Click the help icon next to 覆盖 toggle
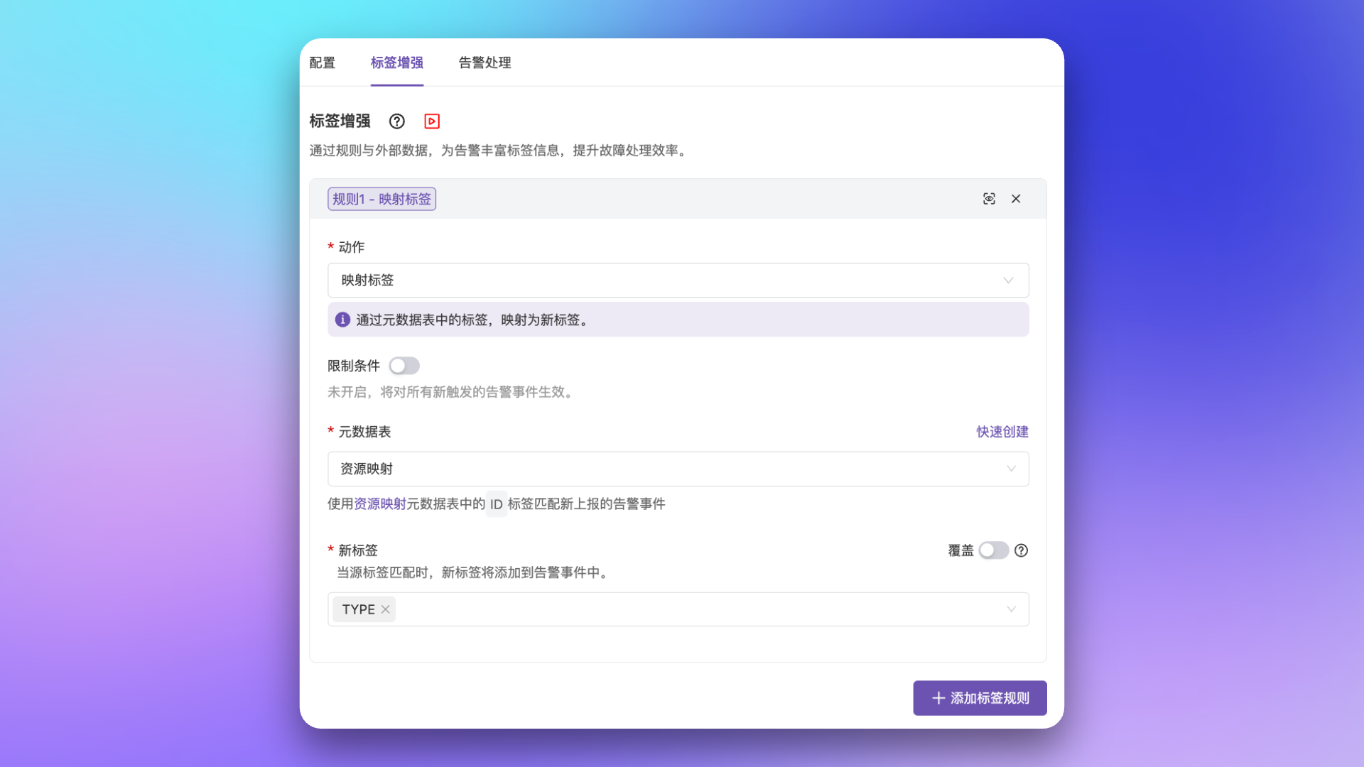Viewport: 1364px width, 767px height. (x=1021, y=550)
